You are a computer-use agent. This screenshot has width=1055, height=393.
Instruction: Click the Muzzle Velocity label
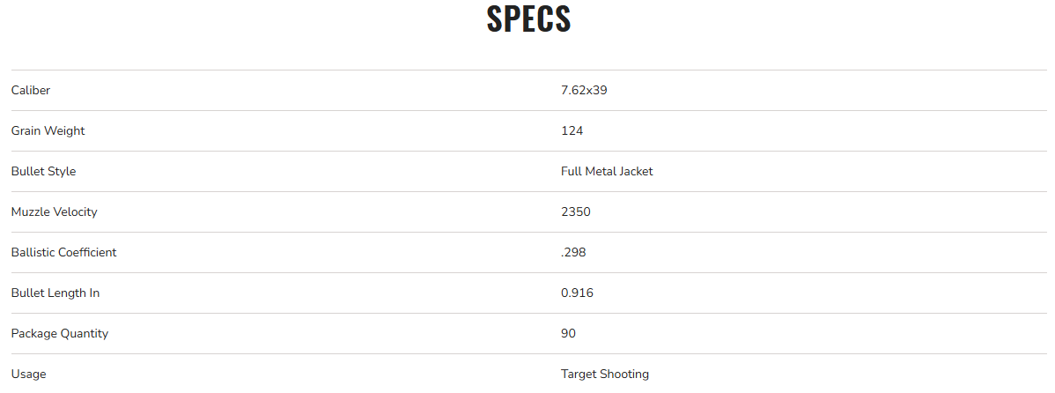55,211
